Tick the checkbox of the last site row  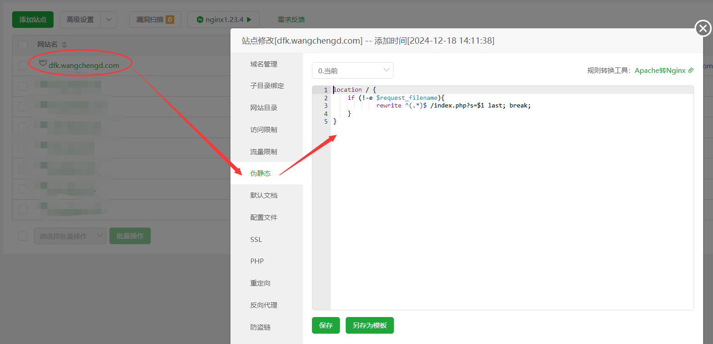tap(23, 210)
